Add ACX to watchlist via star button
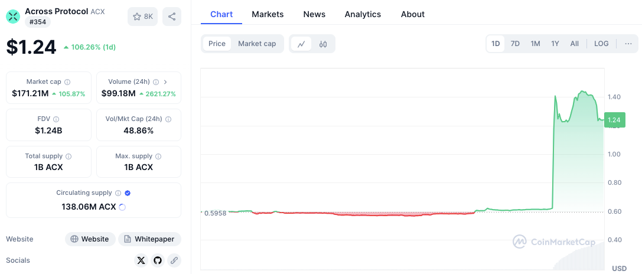The height and width of the screenshot is (274, 642). pyautogui.click(x=142, y=17)
